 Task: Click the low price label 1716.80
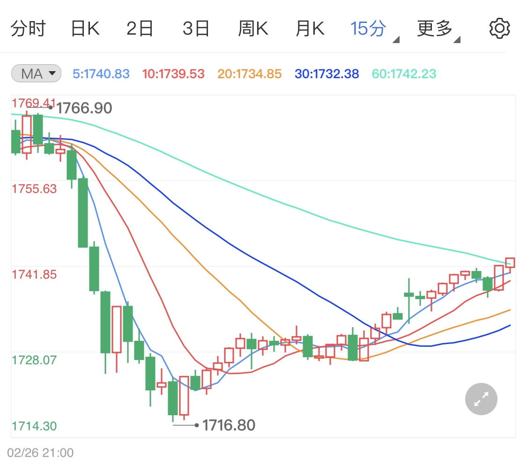coord(229,425)
